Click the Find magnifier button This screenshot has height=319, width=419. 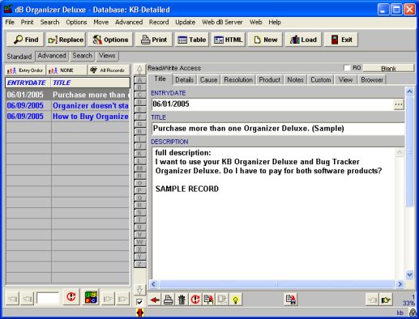pos(26,40)
